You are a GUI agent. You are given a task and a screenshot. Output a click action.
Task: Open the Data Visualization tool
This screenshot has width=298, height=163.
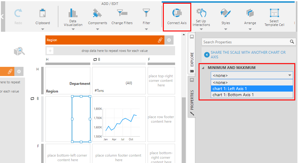(73, 14)
